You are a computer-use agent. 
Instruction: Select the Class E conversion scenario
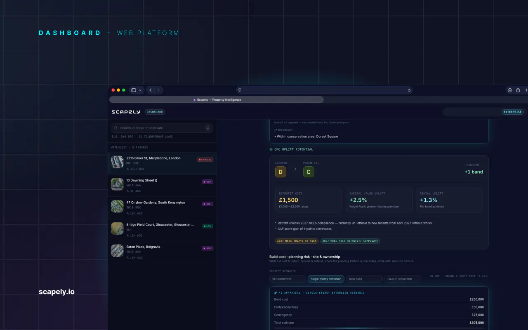(403, 279)
